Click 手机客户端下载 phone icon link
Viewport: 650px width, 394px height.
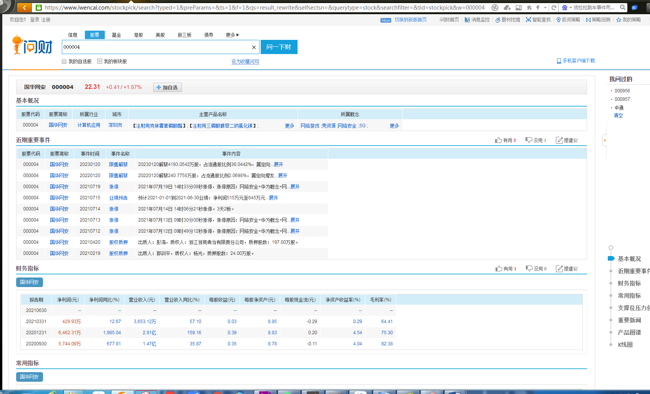(x=576, y=61)
